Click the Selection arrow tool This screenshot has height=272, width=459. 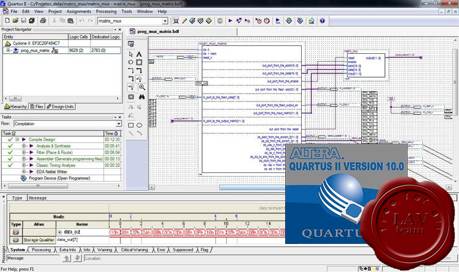pos(131,54)
